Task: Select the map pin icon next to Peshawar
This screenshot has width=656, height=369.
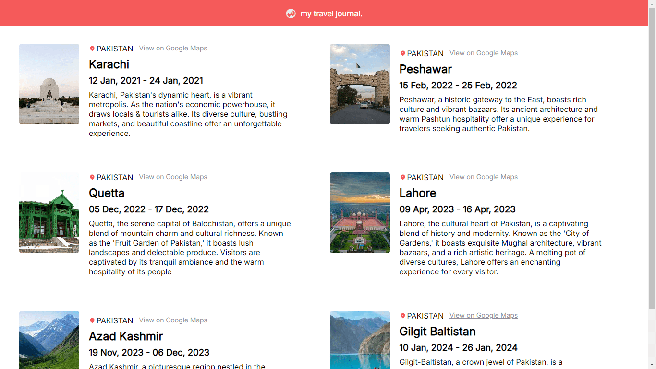Action: [x=403, y=53]
